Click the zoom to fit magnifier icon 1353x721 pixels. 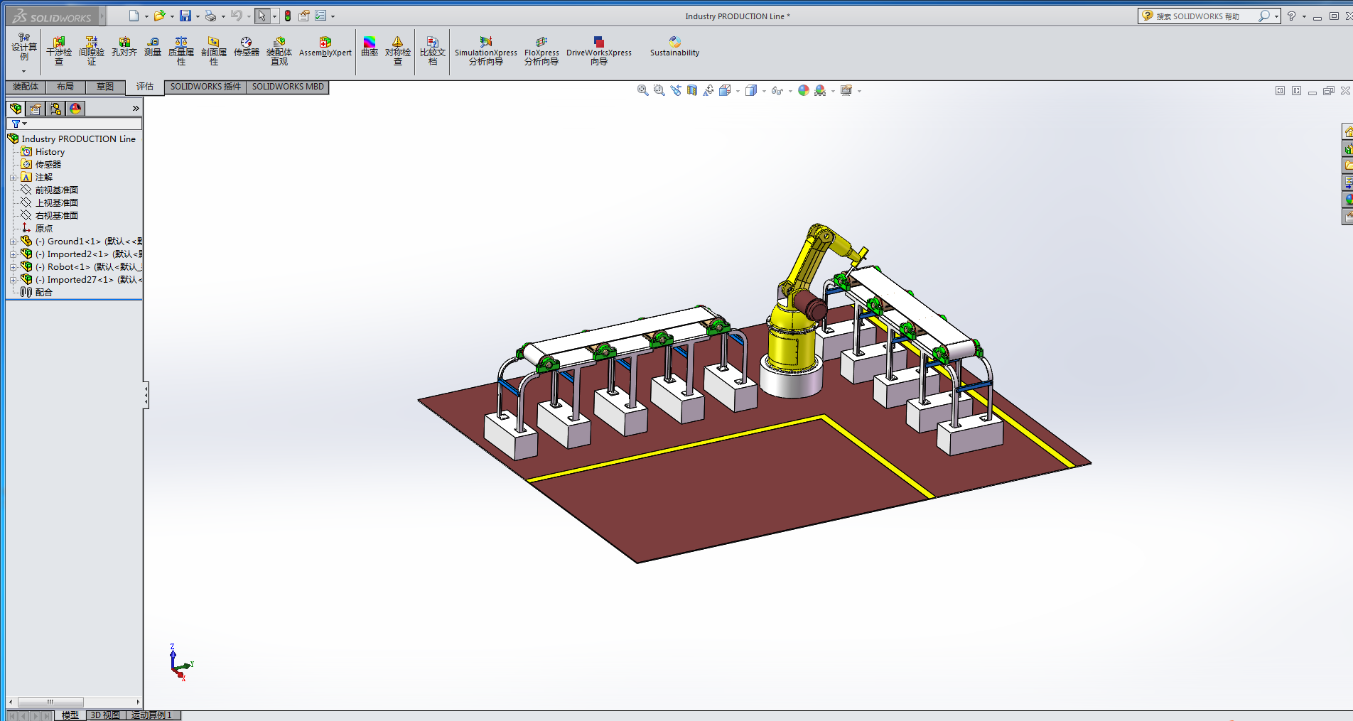coord(642,90)
